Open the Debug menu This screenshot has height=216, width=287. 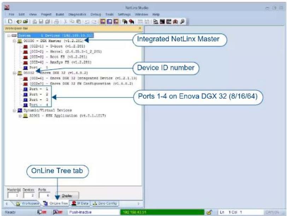point(96,14)
